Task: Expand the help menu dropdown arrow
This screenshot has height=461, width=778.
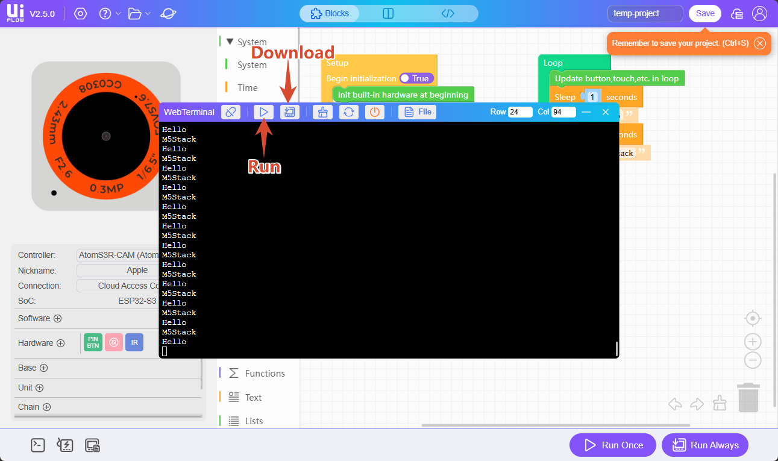Action: 118,14
